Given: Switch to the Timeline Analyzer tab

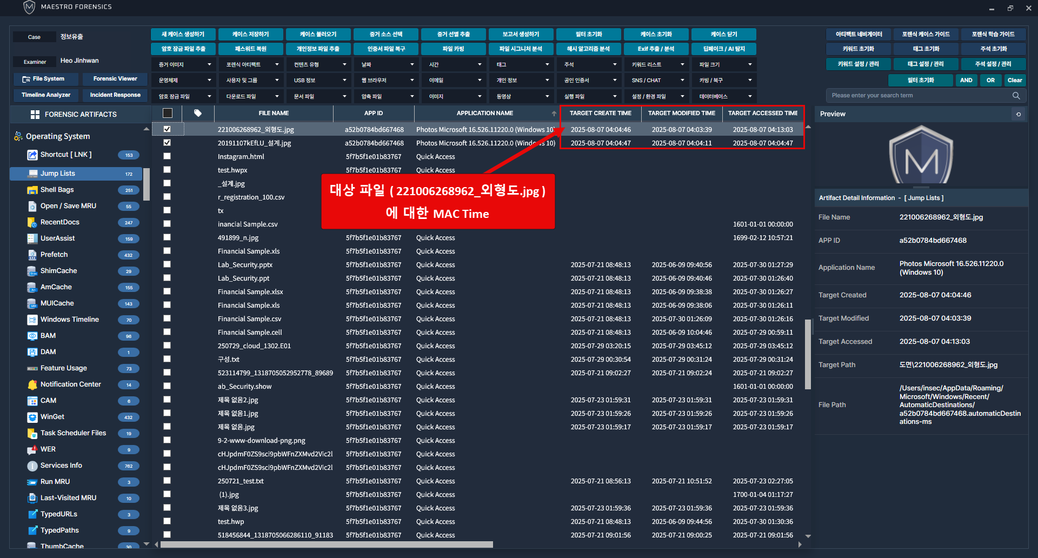Looking at the screenshot, I should (46, 95).
